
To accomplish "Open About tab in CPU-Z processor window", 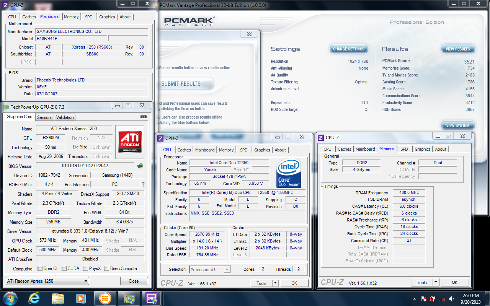I will coord(280,150).
